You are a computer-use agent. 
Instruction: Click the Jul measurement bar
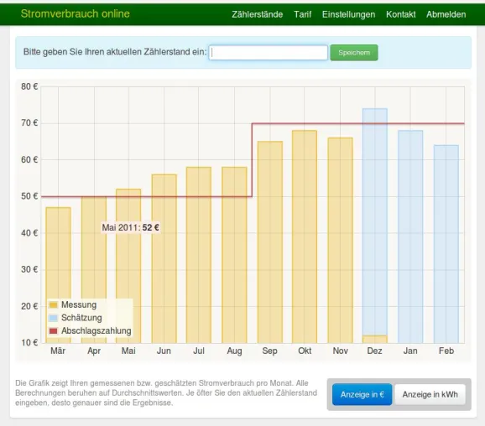(x=199, y=255)
